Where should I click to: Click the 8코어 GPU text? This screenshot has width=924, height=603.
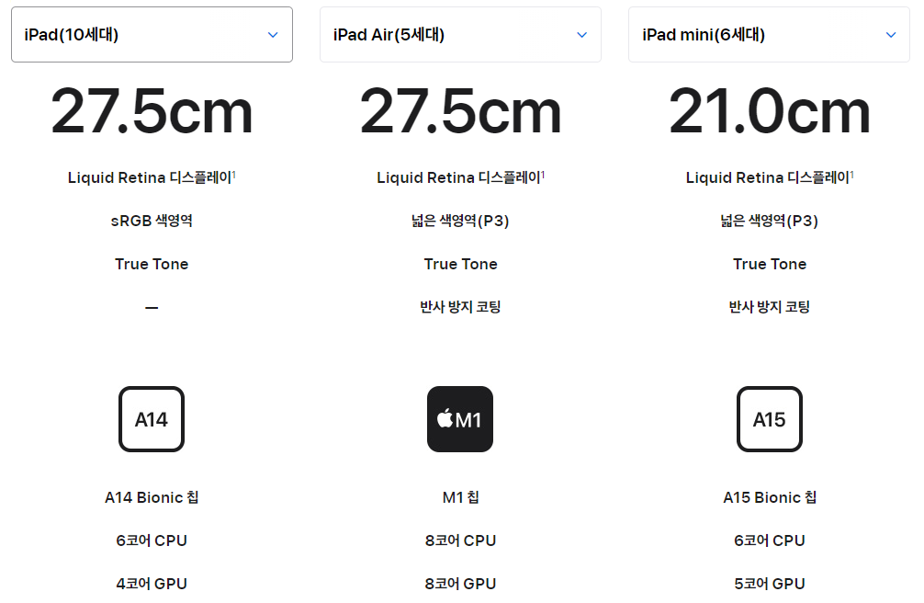point(460,584)
